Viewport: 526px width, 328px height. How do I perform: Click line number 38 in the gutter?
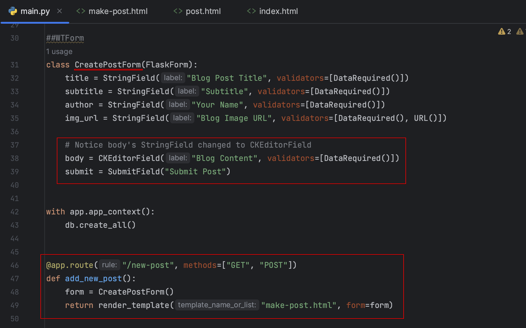[x=15, y=158]
